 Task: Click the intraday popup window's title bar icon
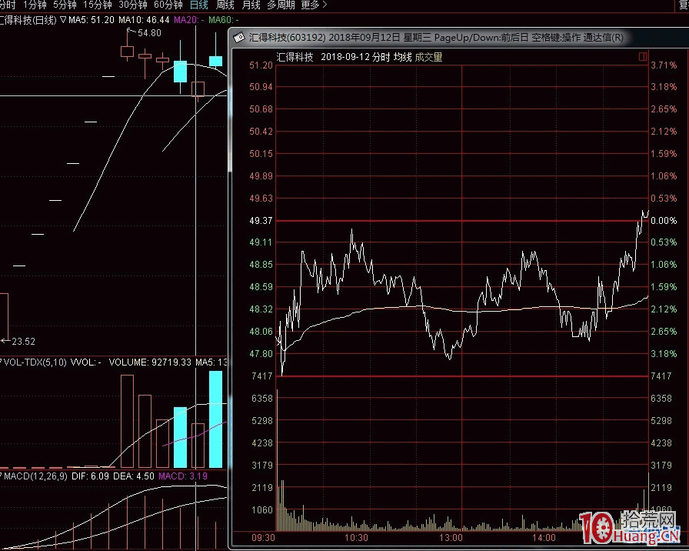(x=239, y=37)
